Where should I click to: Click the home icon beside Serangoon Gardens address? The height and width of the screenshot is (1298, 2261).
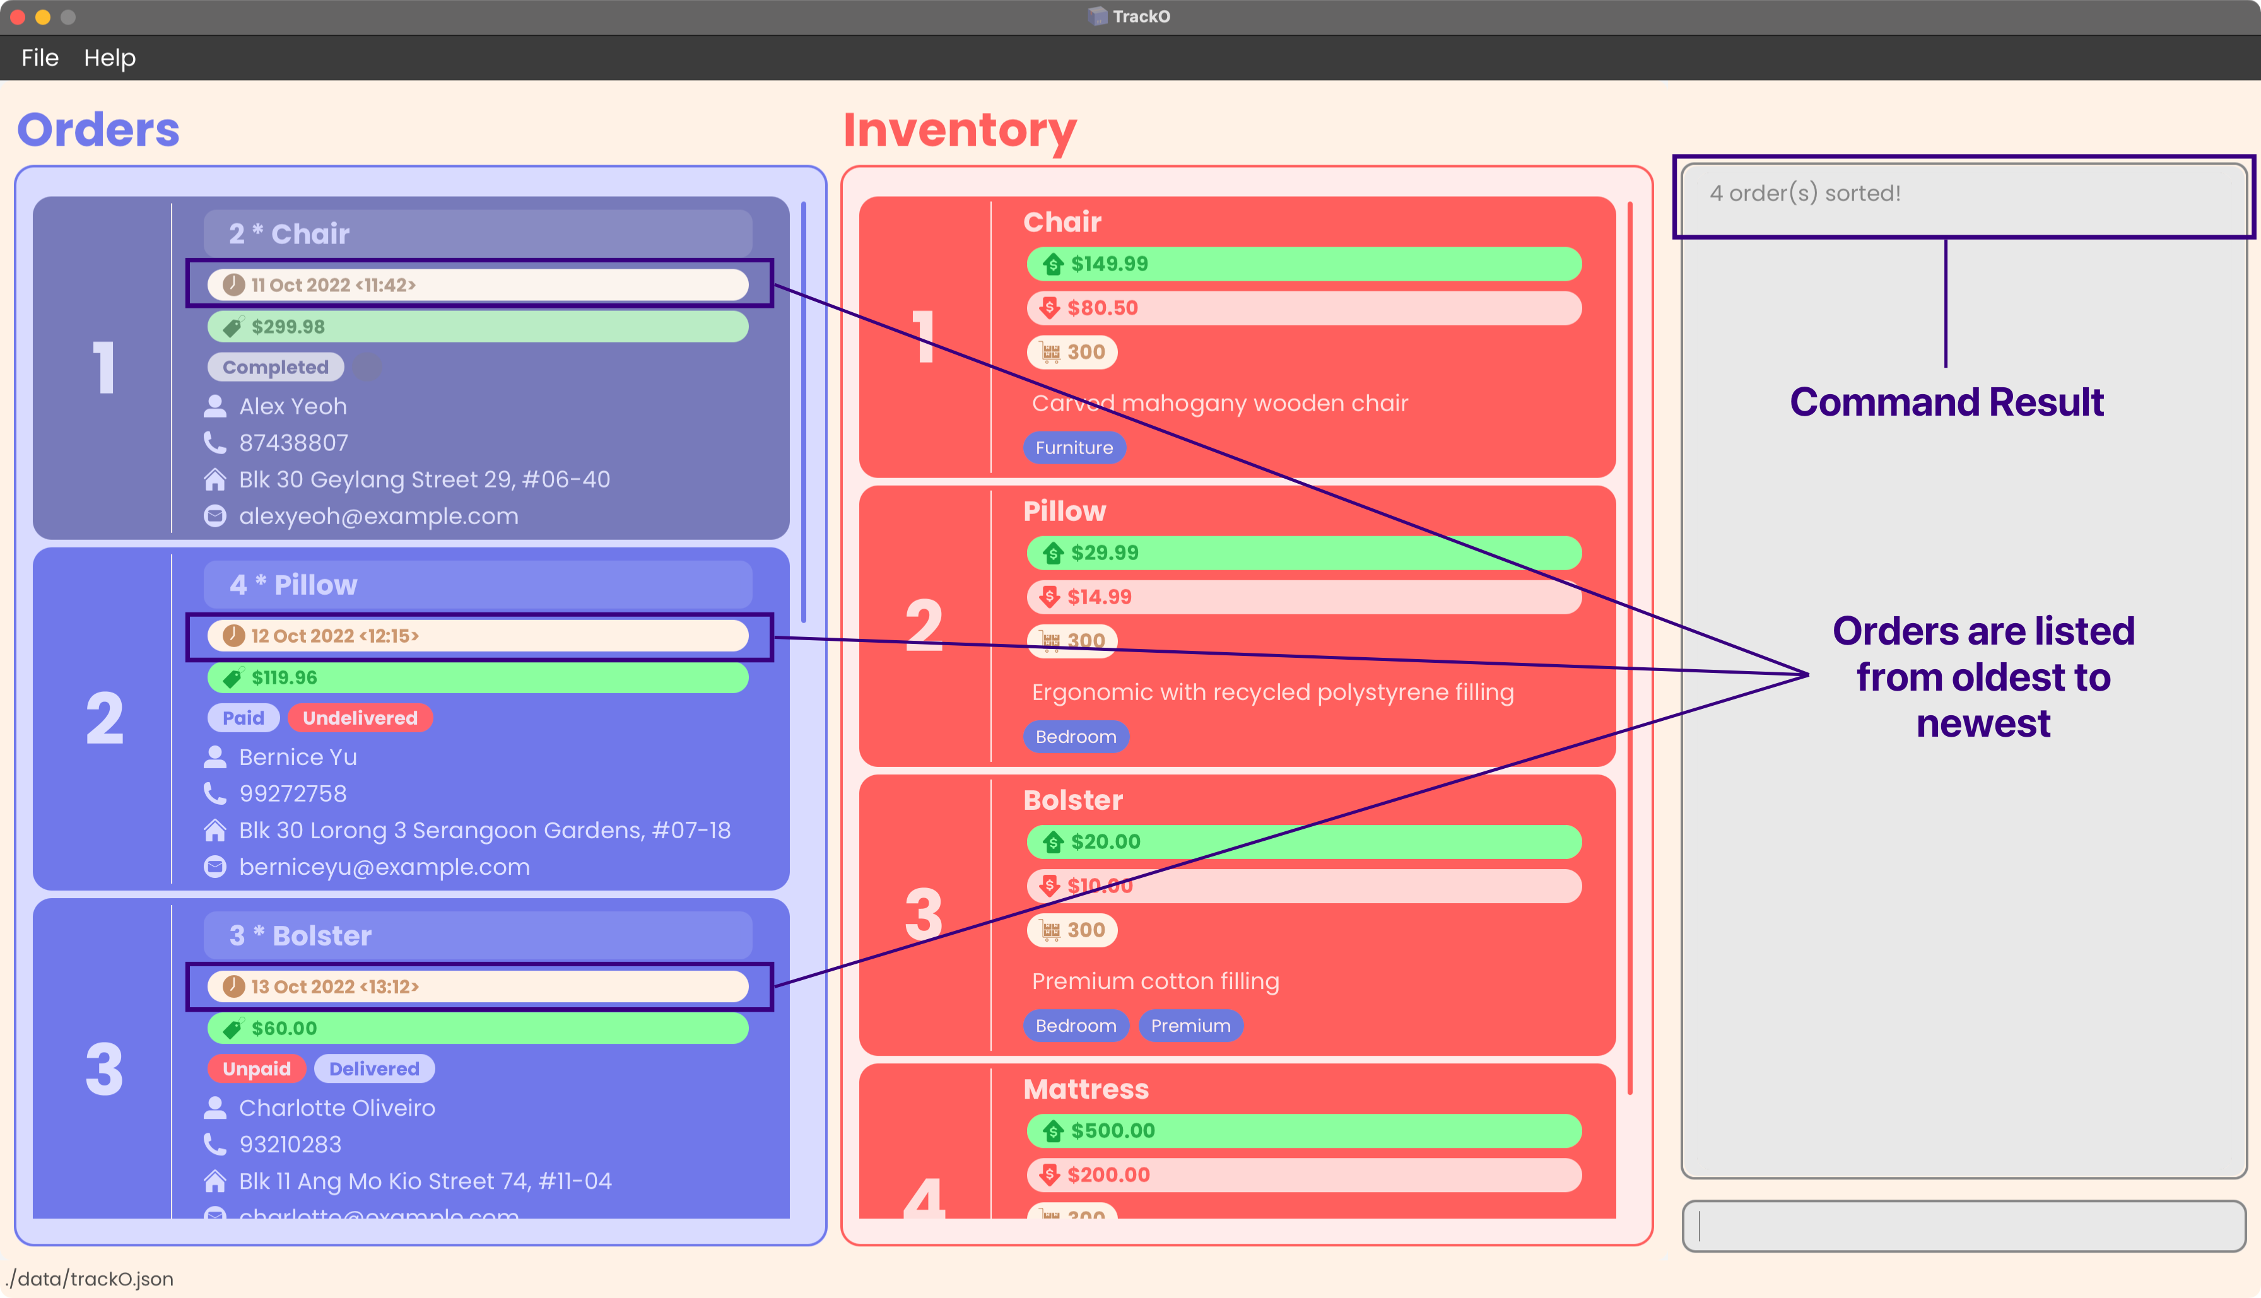[x=215, y=830]
